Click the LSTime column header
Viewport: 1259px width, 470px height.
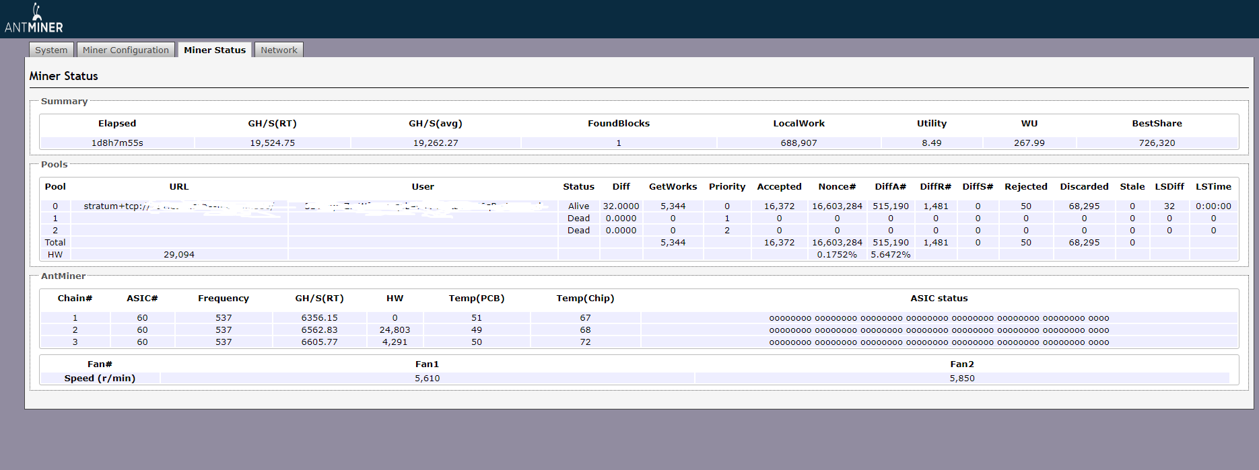coord(1213,186)
